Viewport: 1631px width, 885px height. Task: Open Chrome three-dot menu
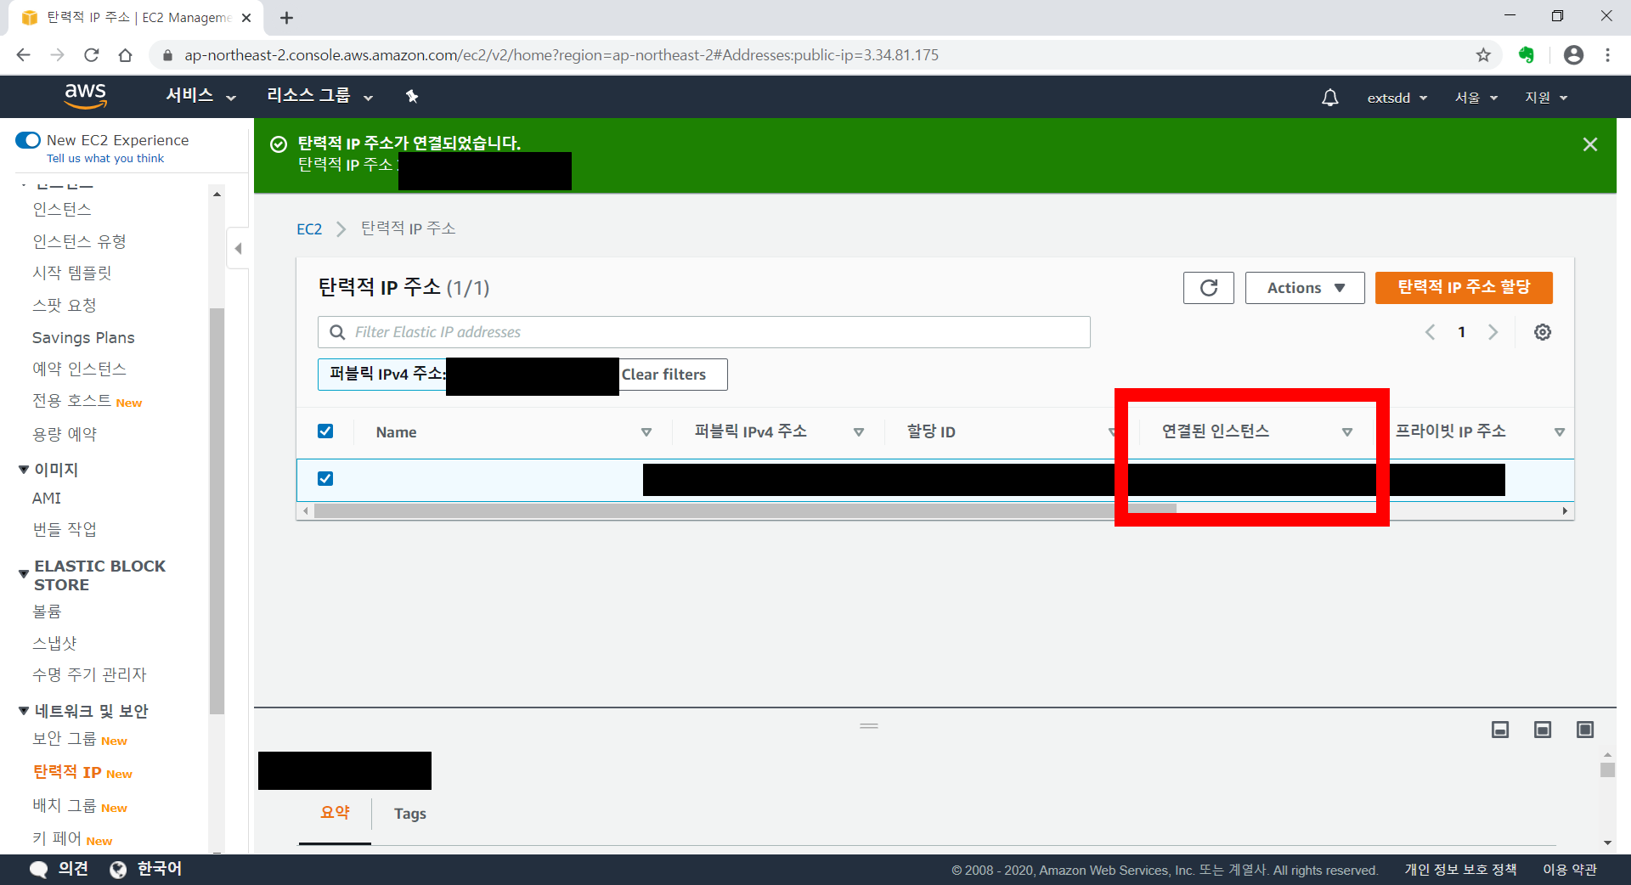tap(1607, 55)
